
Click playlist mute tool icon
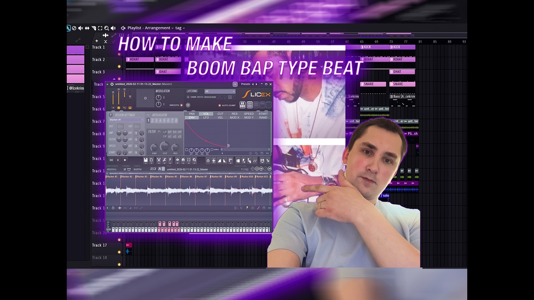81,28
